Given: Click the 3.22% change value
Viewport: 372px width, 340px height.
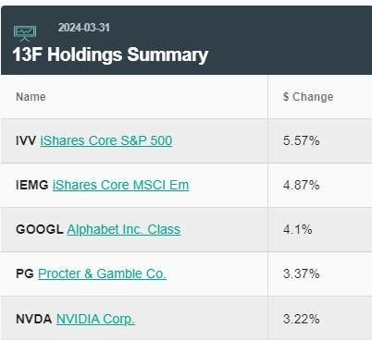Looking at the screenshot, I should click(x=302, y=320).
